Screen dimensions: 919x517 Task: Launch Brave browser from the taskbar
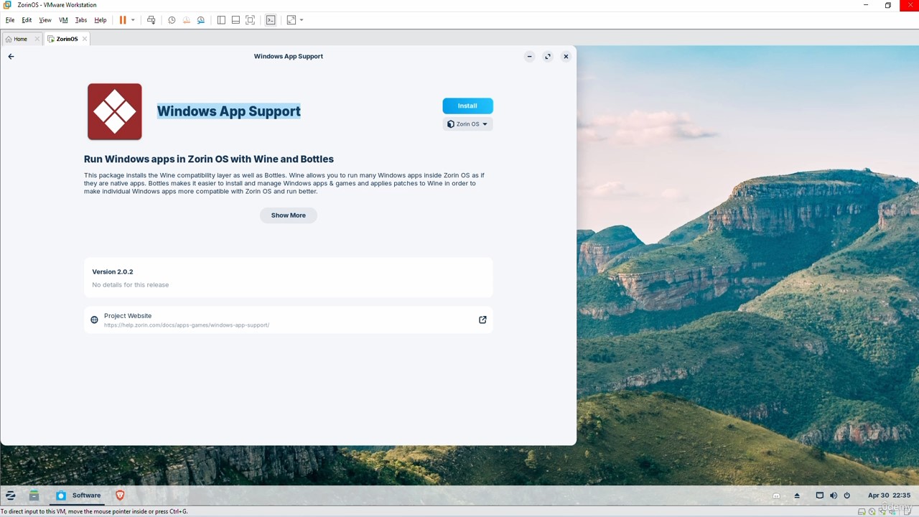click(120, 495)
